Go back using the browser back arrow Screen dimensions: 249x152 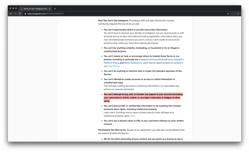[11, 14]
